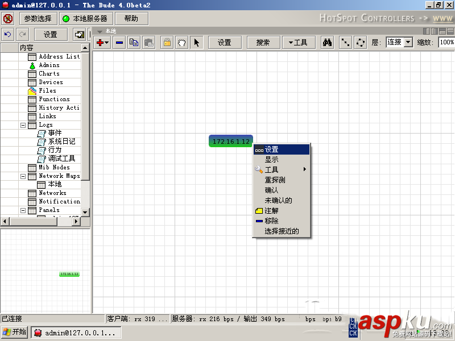This screenshot has height=341, width=455.
Task: Select the arrow pointer tool
Action: pyautogui.click(x=196, y=43)
